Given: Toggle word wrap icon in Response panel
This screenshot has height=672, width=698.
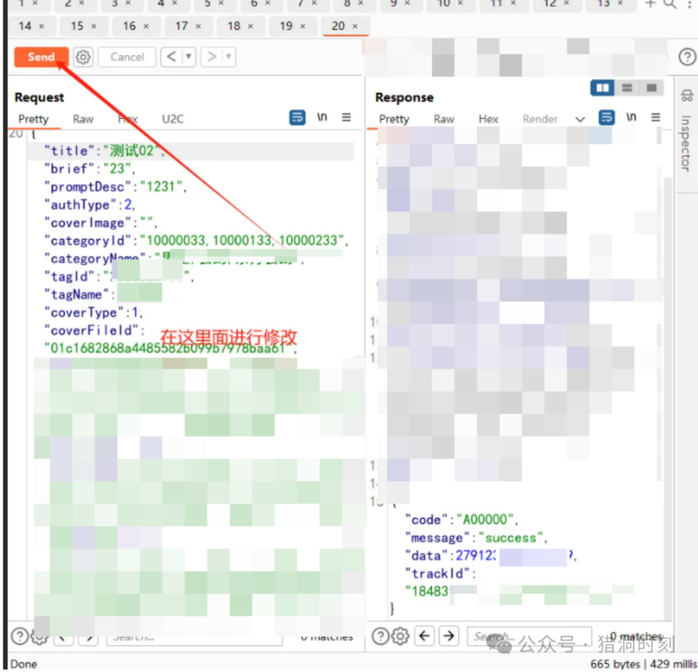Looking at the screenshot, I should (x=607, y=118).
